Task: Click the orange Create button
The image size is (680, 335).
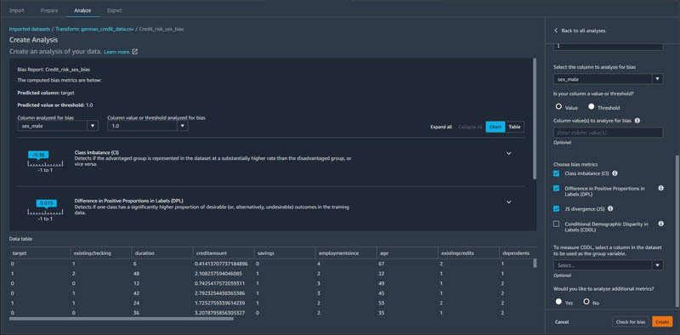Action: tap(662, 322)
